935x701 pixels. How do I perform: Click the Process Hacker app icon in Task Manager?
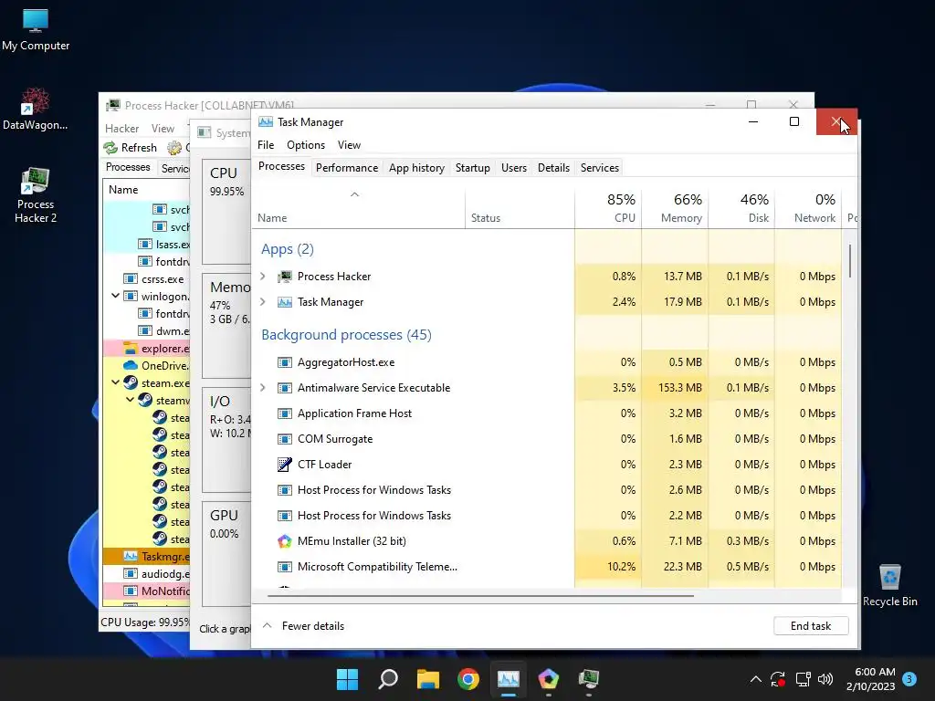click(285, 277)
